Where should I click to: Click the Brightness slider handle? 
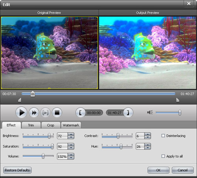49,136
